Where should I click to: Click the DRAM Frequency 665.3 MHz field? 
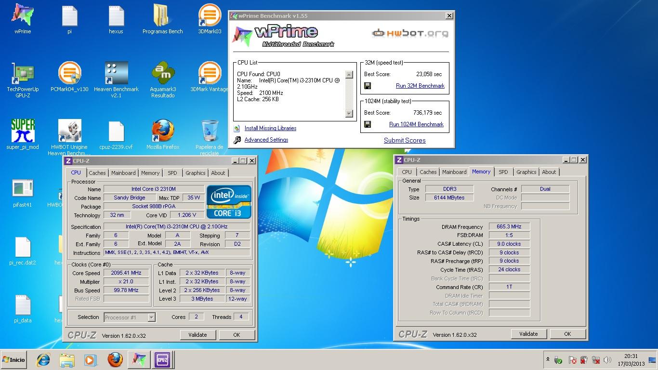(x=509, y=226)
